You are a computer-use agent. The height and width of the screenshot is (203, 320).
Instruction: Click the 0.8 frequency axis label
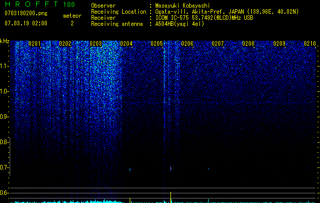(x=4, y=142)
